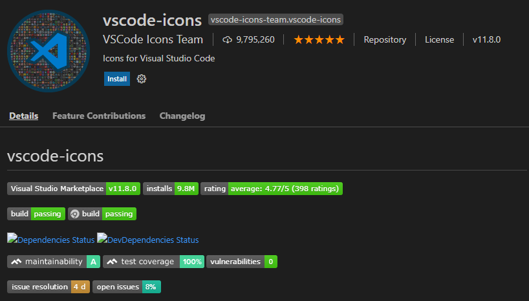Click the Install button
The height and width of the screenshot is (301, 529).
pos(117,79)
